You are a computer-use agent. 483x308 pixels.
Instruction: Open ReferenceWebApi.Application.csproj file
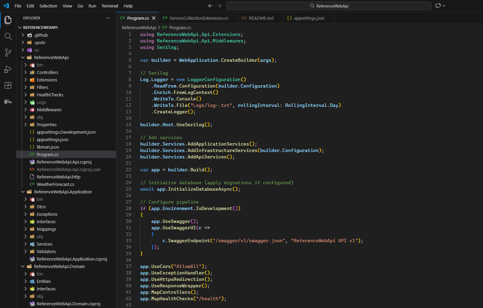(66, 259)
